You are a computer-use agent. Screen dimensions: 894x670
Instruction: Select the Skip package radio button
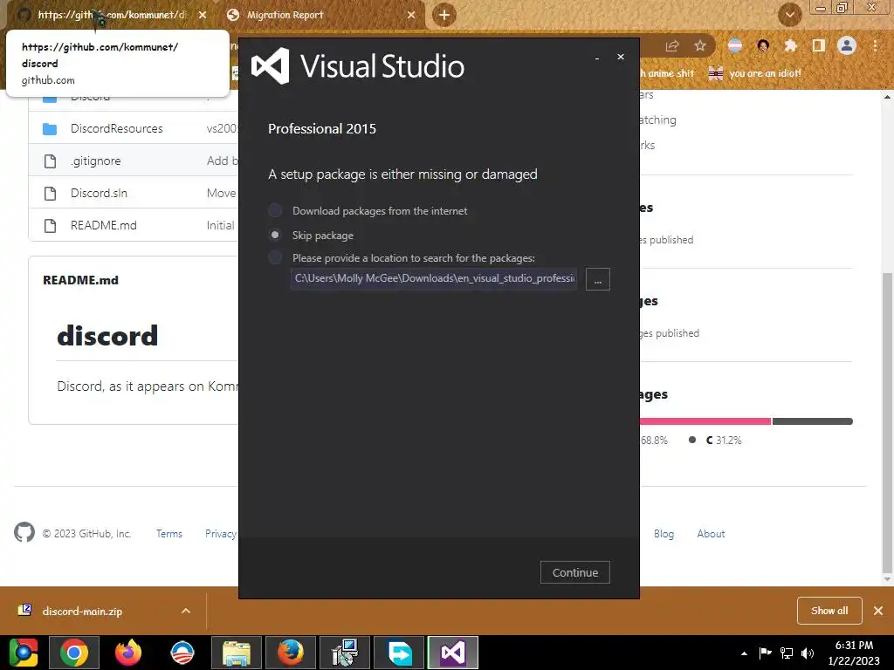tap(275, 235)
